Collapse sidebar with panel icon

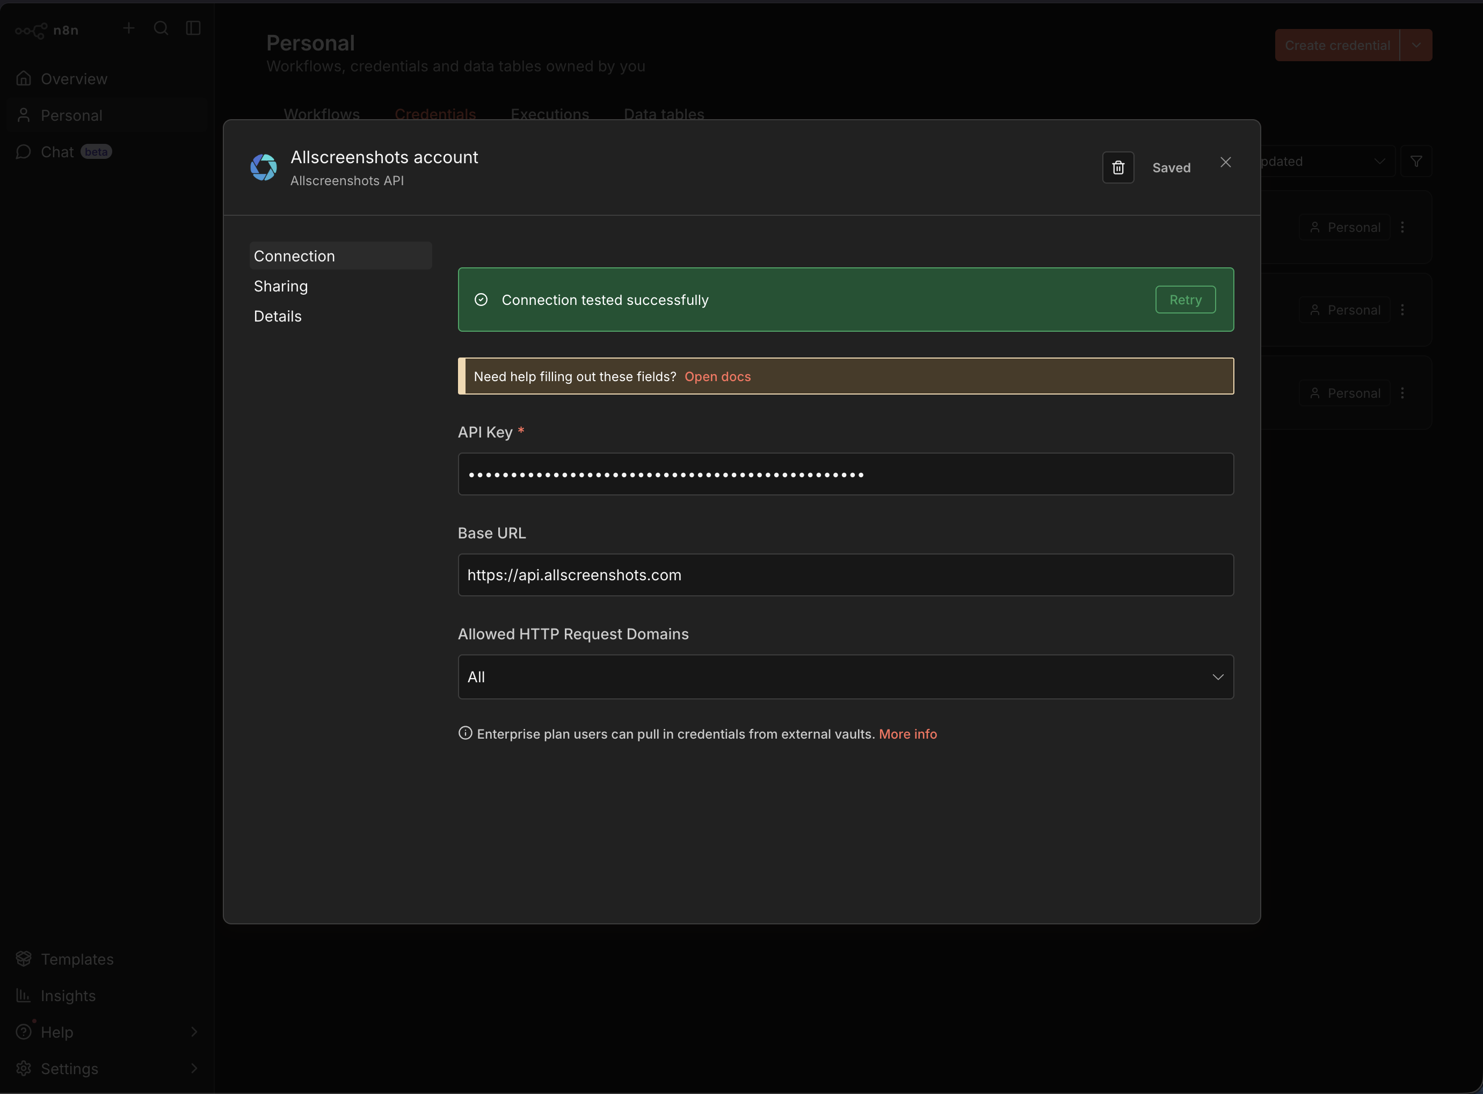point(193,28)
